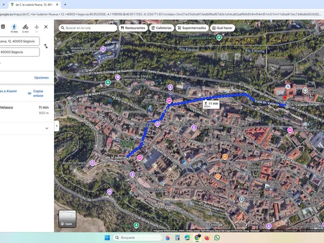The width and height of the screenshot is (324, 243).
Task: Open Hotel Exe Casa de Los Linajes marker
Action: (169, 100)
